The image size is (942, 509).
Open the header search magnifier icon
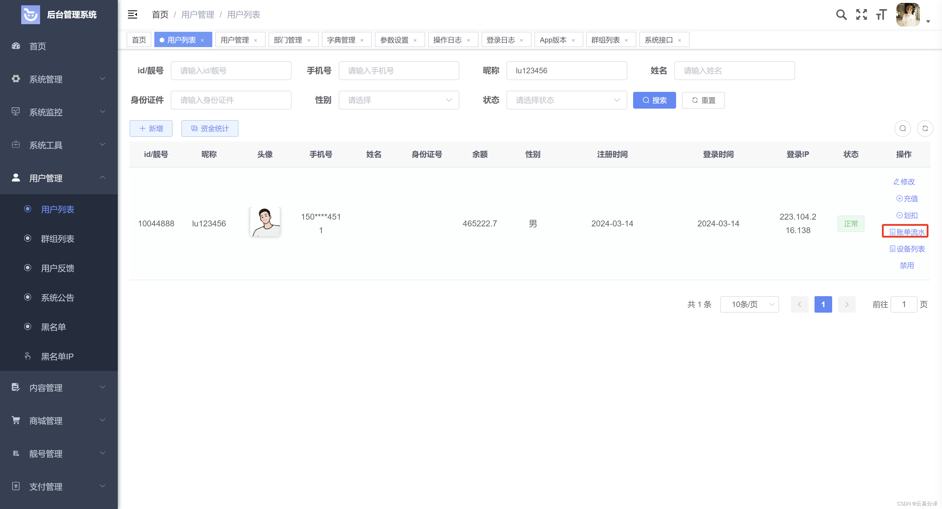(x=841, y=15)
